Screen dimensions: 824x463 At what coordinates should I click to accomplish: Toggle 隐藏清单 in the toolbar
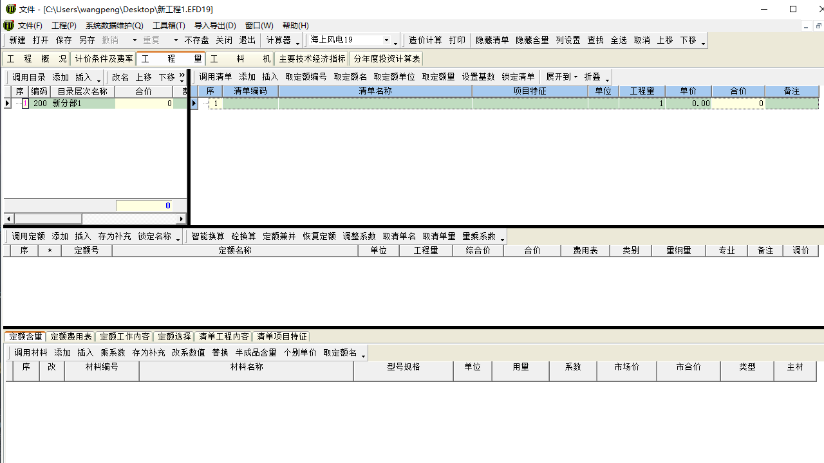492,40
